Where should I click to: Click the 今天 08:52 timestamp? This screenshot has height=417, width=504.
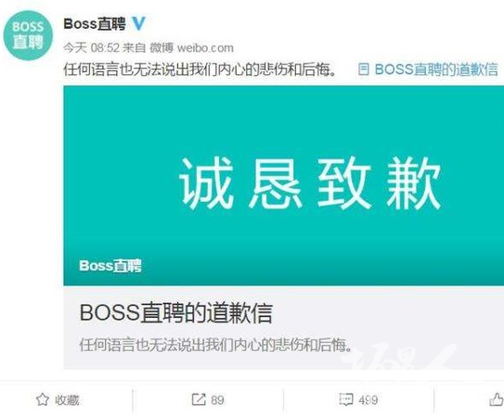click(91, 48)
